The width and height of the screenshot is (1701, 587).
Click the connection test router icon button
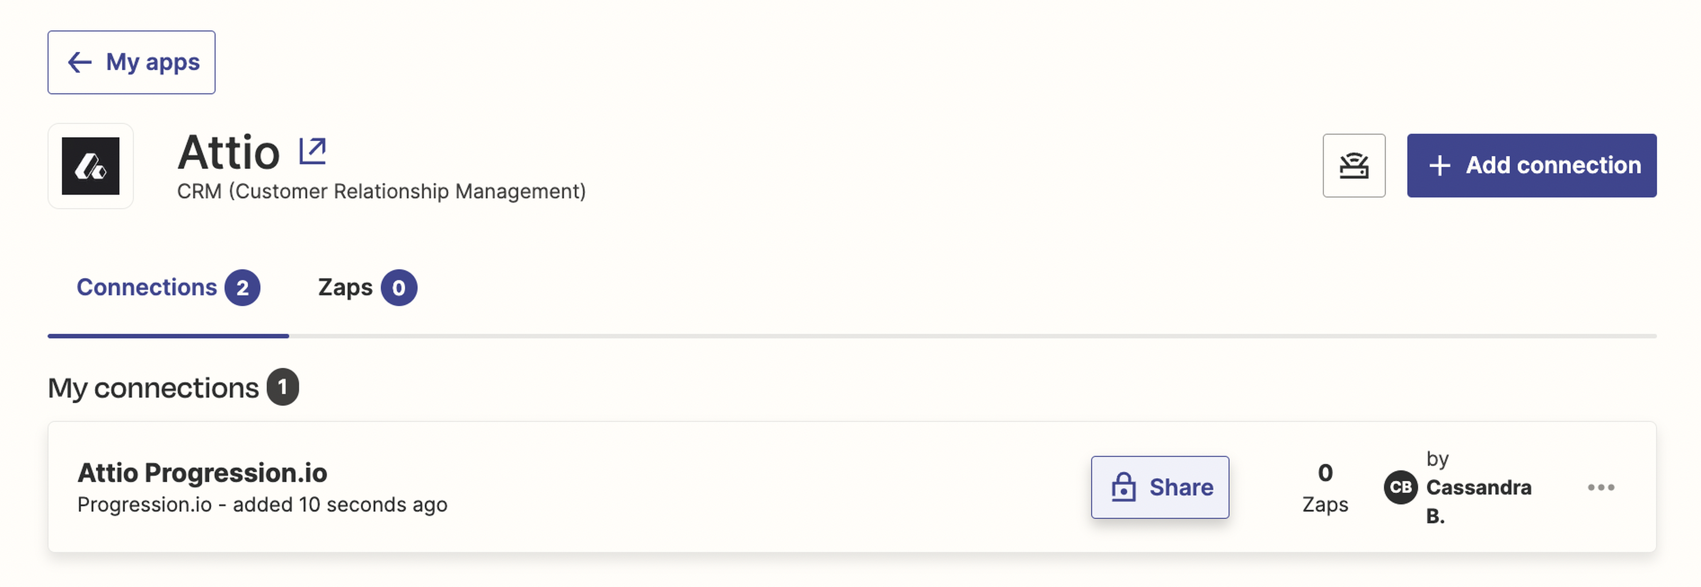coord(1353,166)
